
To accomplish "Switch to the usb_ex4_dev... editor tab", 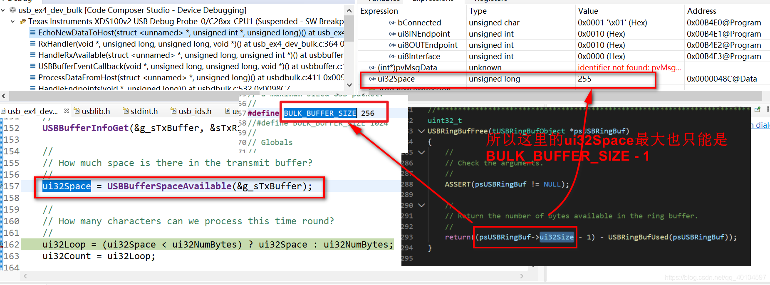I will [x=32, y=111].
